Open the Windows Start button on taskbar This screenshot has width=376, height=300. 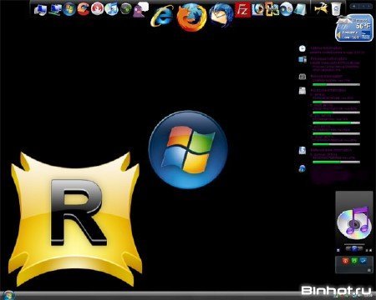coord(8,295)
